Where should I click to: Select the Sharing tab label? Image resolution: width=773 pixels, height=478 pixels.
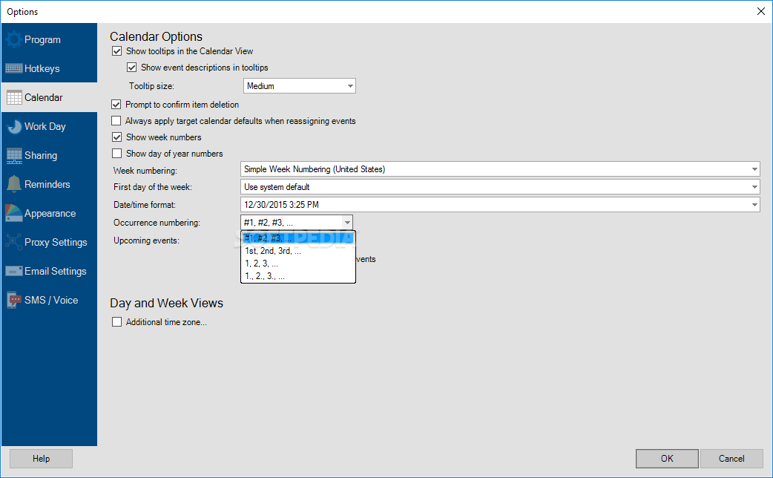pos(41,155)
